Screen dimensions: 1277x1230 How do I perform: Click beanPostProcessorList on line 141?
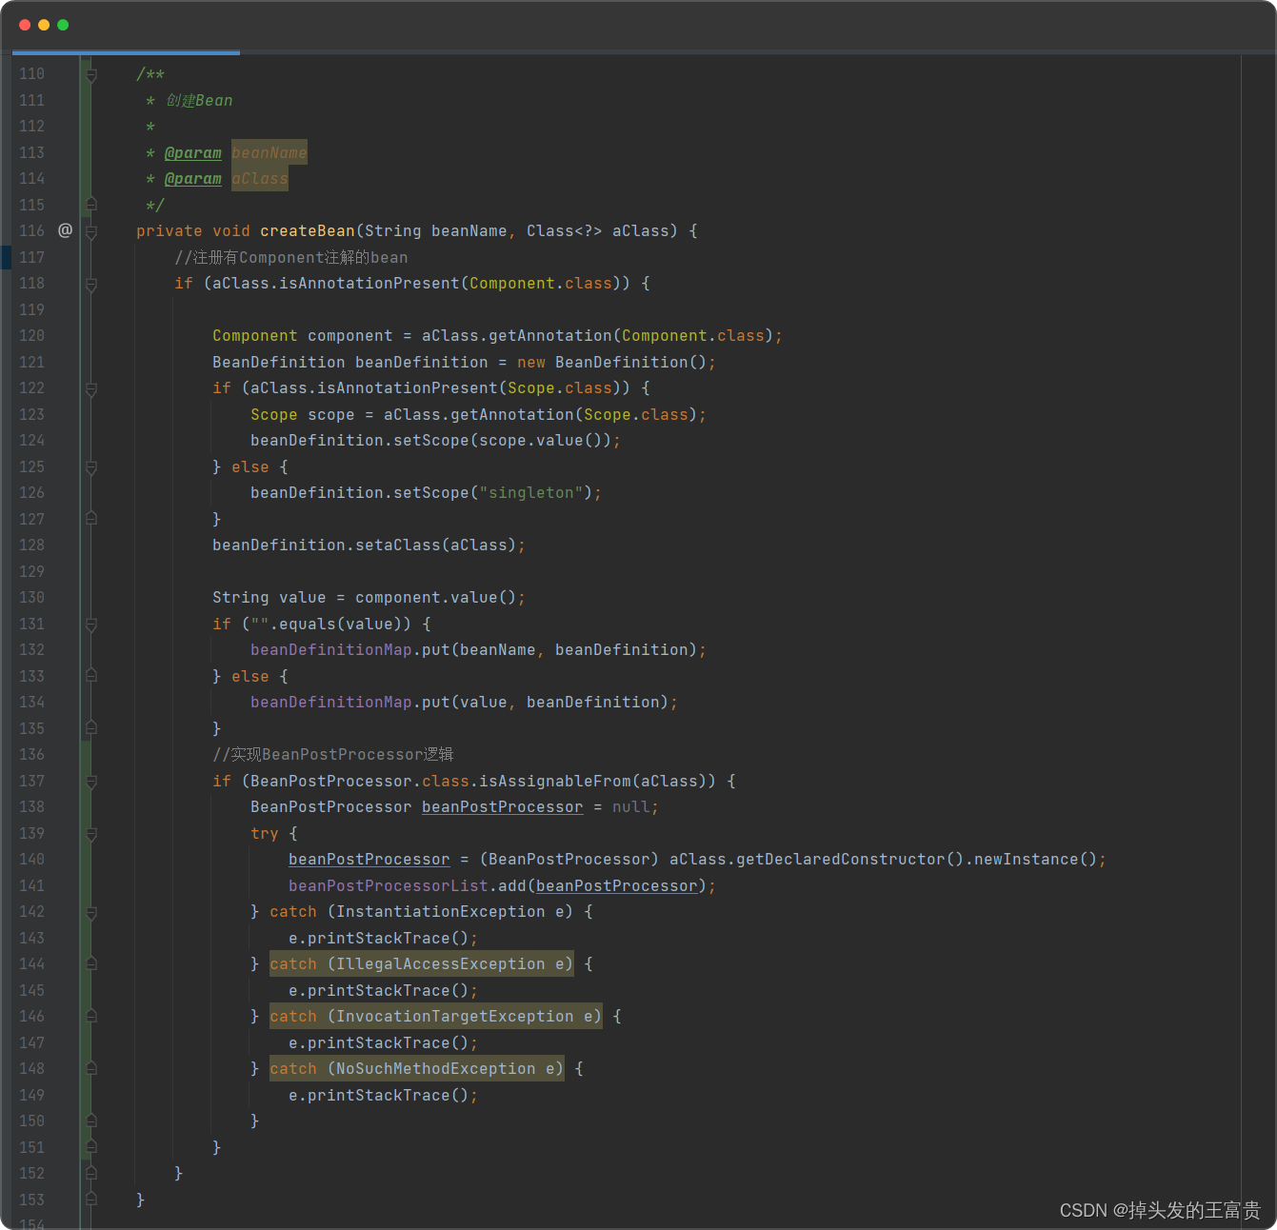[389, 886]
